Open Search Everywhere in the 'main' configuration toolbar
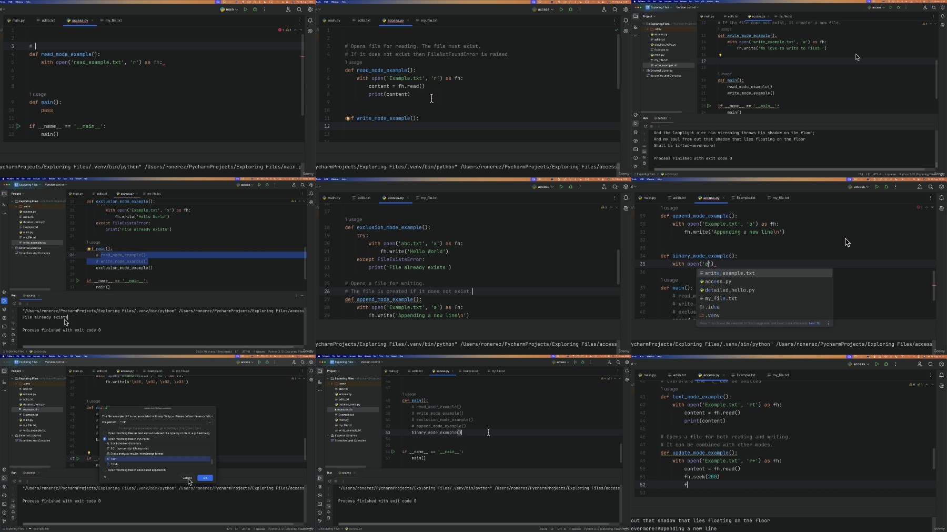 click(299, 9)
